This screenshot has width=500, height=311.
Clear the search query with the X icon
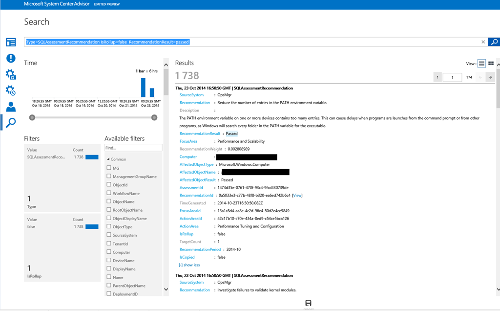(483, 42)
